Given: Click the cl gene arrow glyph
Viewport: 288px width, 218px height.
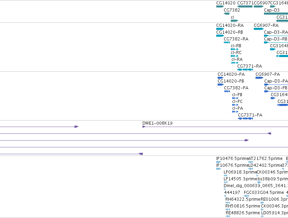Looking at the screenshot, I should 235,21.
